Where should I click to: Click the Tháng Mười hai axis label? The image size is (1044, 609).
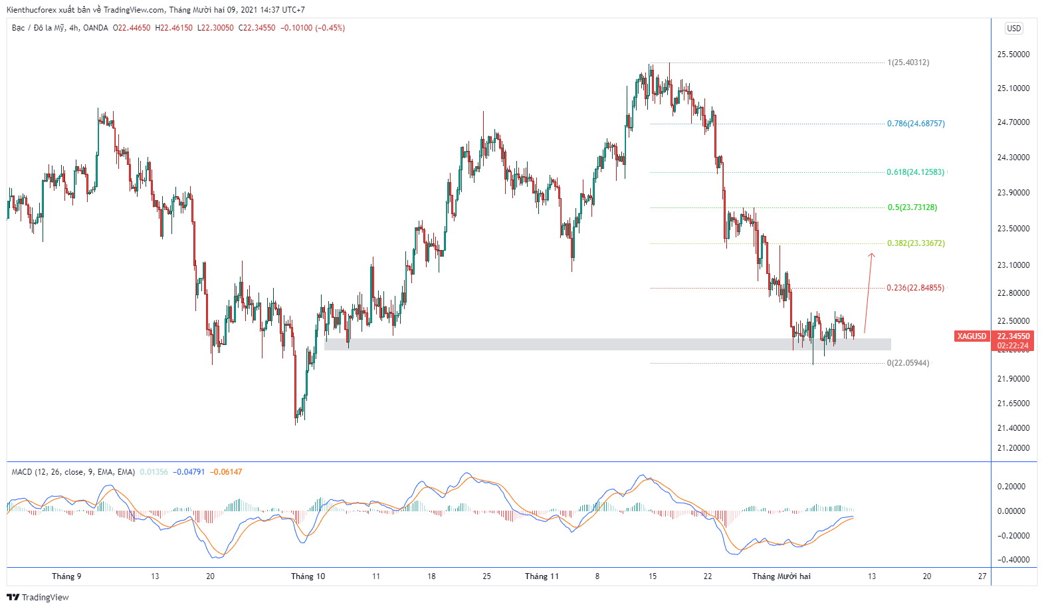coord(782,576)
